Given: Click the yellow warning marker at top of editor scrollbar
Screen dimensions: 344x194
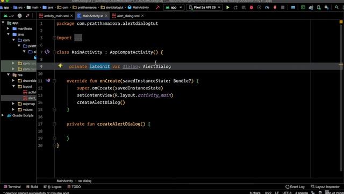Looking at the screenshot, I should pos(341,22).
